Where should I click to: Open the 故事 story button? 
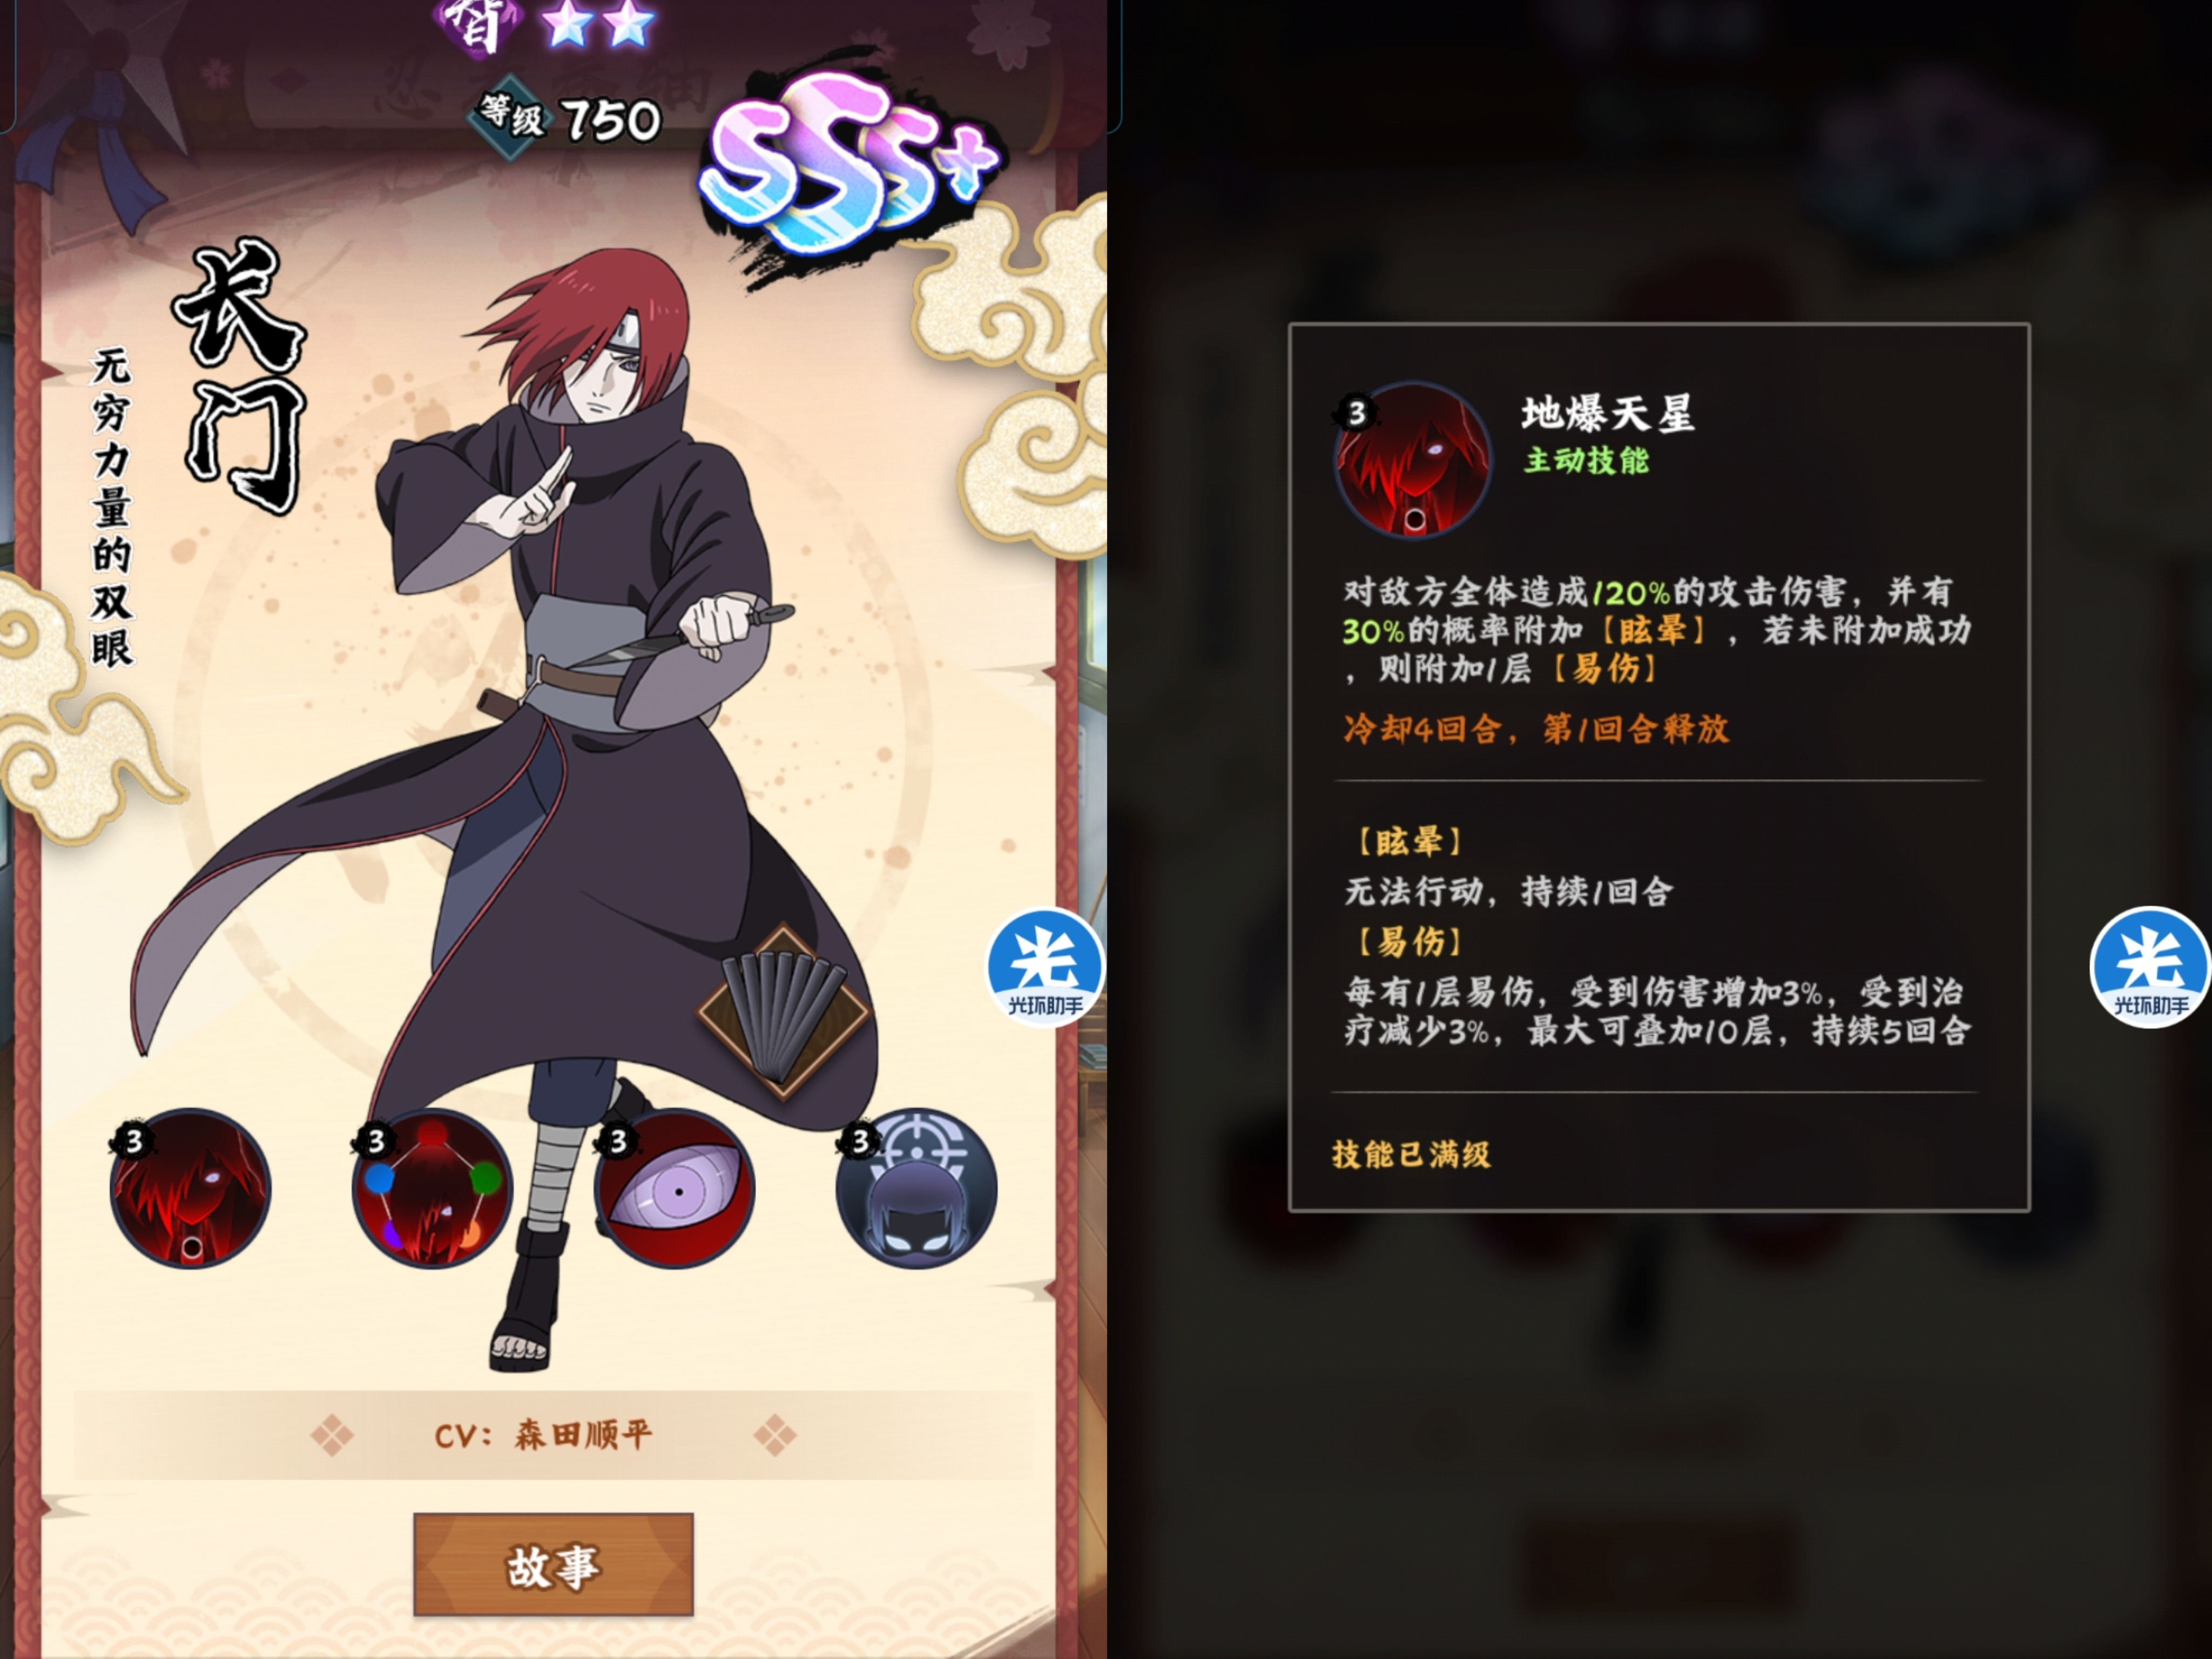pyautogui.click(x=553, y=1564)
